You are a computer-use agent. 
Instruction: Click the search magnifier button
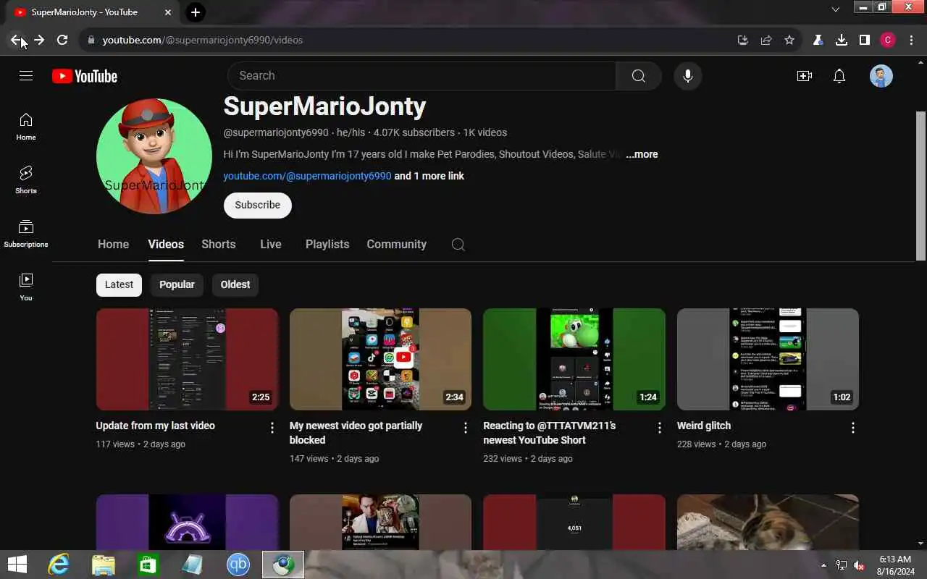click(638, 76)
